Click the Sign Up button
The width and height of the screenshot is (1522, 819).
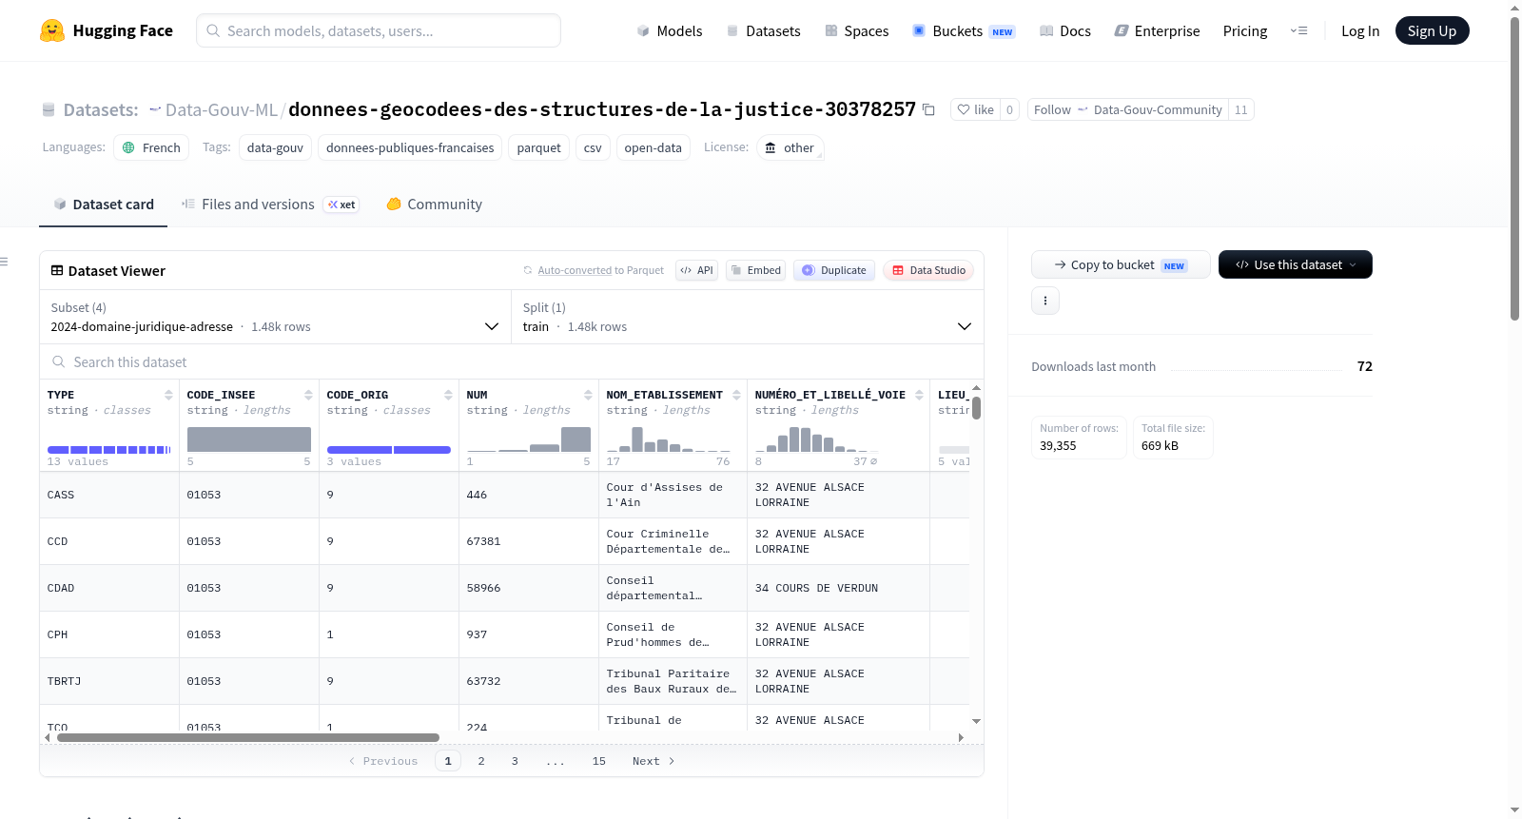[1432, 30]
